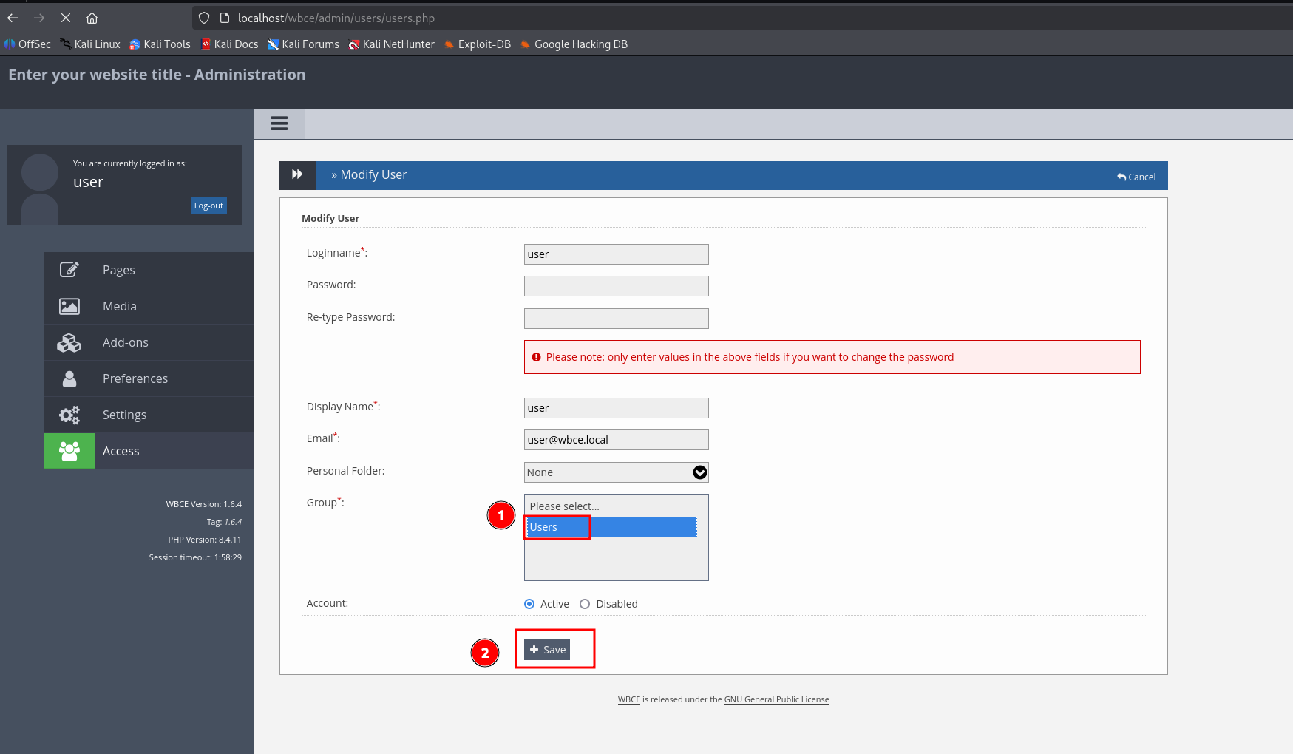The height and width of the screenshot is (754, 1293).
Task: Click the Add-ons cubes icon
Action: point(69,342)
